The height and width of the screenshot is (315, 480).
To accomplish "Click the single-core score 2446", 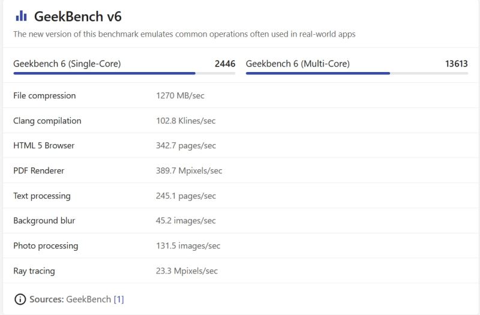I will click(x=225, y=64).
